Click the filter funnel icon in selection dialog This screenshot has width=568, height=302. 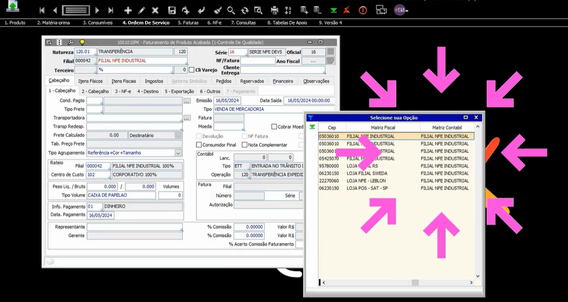310,117
